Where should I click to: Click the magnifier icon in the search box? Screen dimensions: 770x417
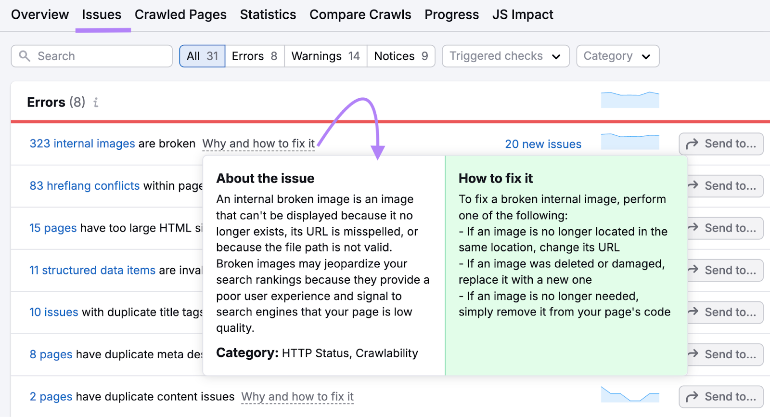click(x=25, y=56)
